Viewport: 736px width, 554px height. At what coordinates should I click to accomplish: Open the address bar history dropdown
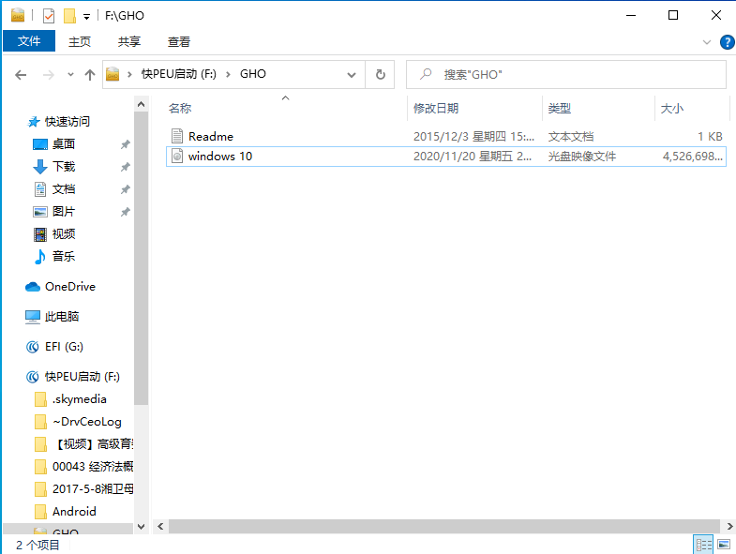pos(352,75)
